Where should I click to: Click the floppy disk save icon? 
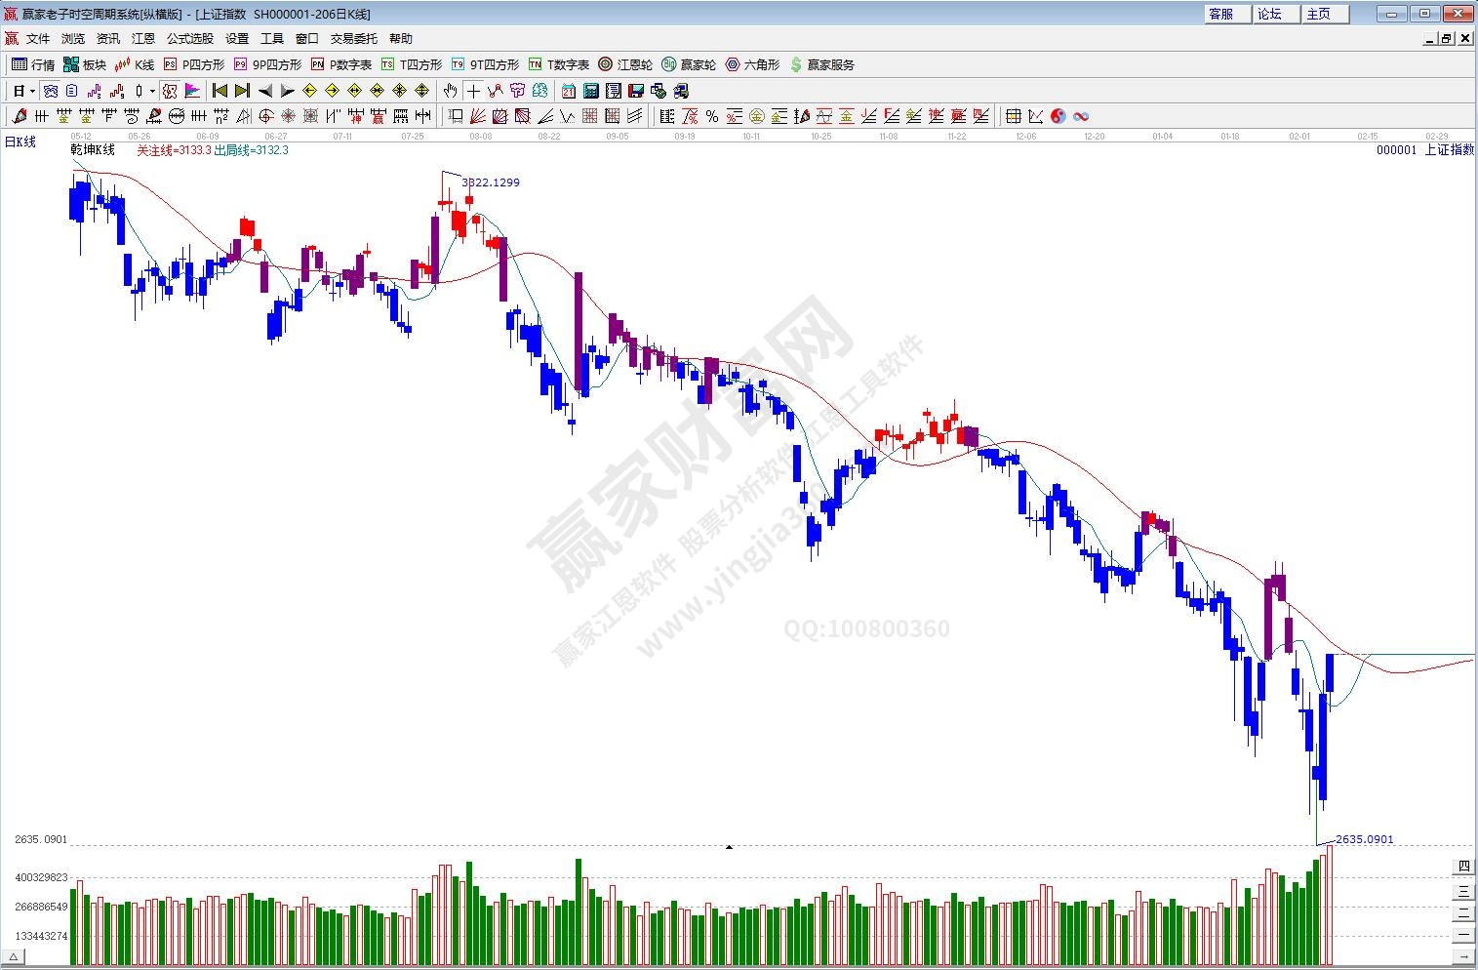point(636,91)
